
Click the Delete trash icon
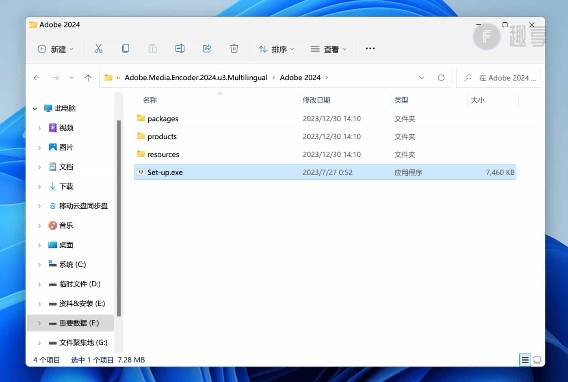coord(234,49)
